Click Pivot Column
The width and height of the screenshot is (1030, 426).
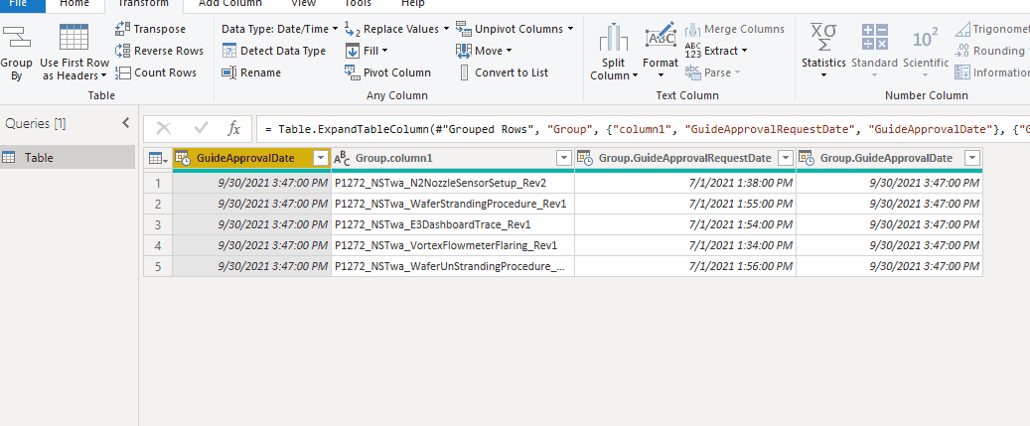[x=388, y=72]
